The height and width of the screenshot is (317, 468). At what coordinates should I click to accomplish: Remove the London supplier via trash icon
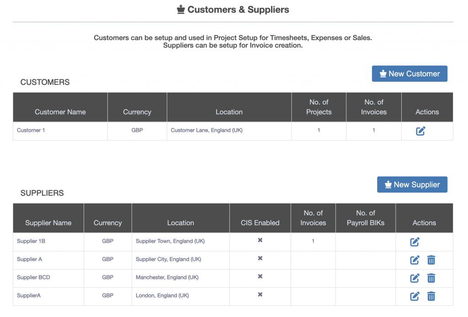(x=431, y=296)
